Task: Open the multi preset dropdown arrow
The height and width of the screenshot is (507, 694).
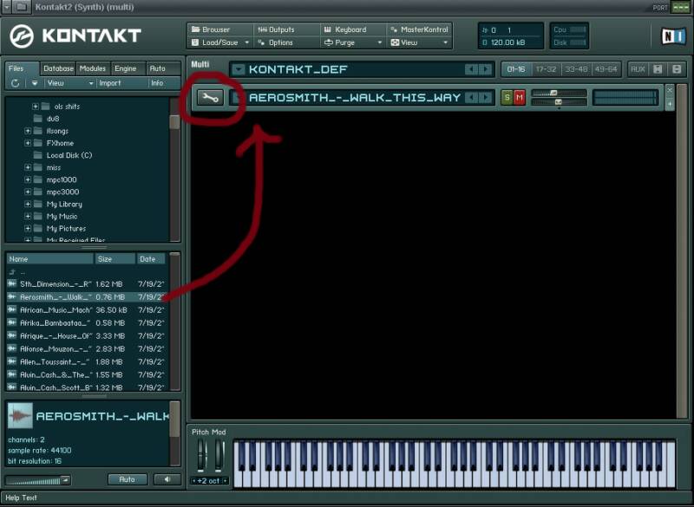Action: click(238, 69)
